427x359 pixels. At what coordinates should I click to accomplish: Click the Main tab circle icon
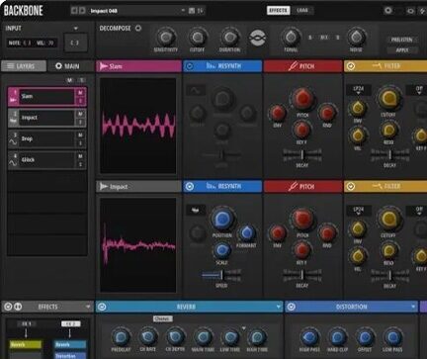point(58,66)
